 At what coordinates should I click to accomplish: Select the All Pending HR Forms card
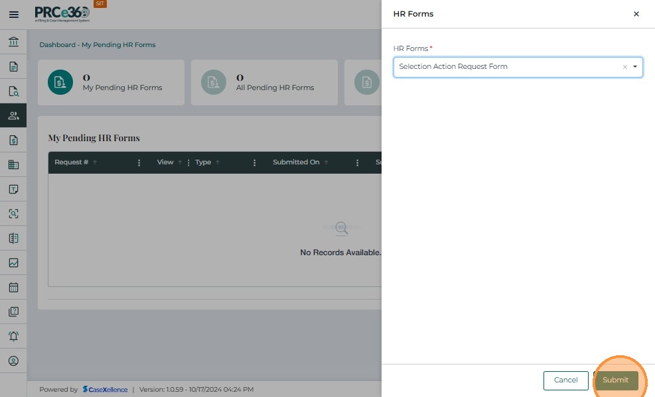tap(264, 83)
